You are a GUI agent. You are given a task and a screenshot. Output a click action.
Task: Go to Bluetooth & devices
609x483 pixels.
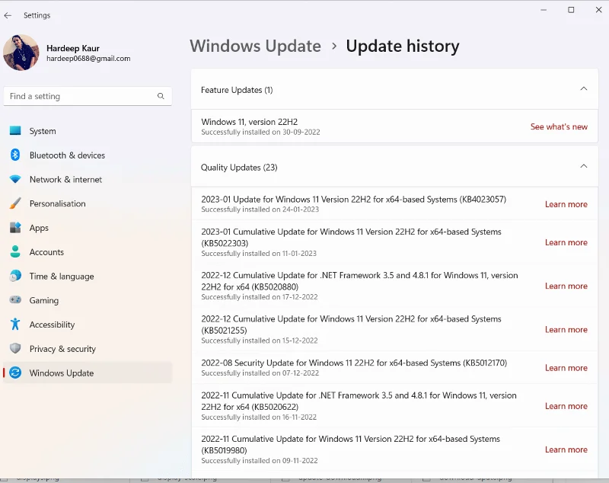point(88,155)
